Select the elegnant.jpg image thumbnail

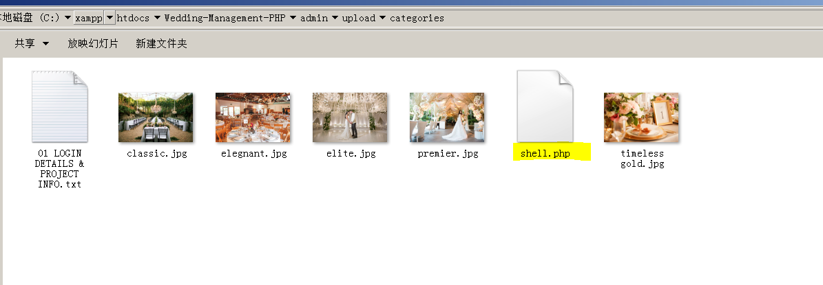253,117
